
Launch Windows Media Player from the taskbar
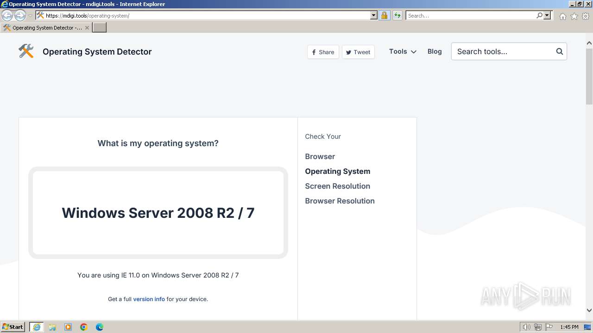pos(68,327)
